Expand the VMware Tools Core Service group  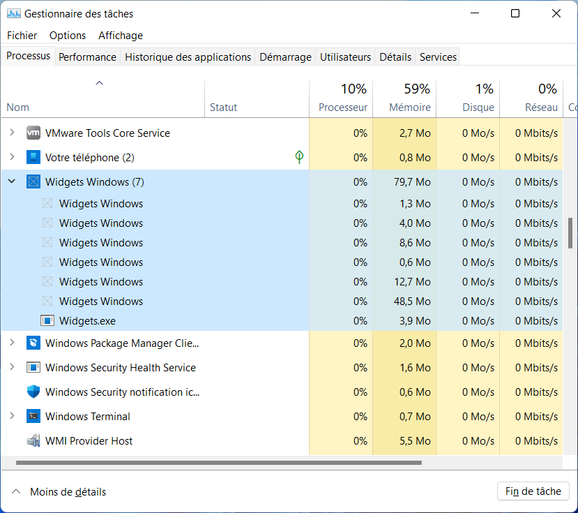(x=12, y=132)
